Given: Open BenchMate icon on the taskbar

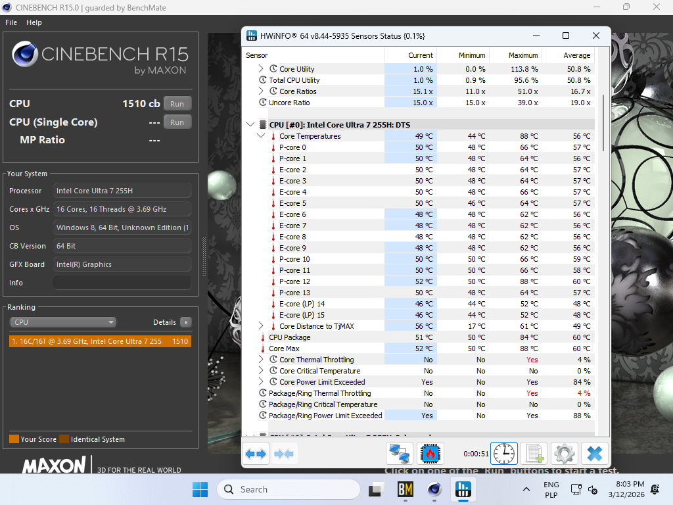Looking at the screenshot, I should tap(405, 489).
